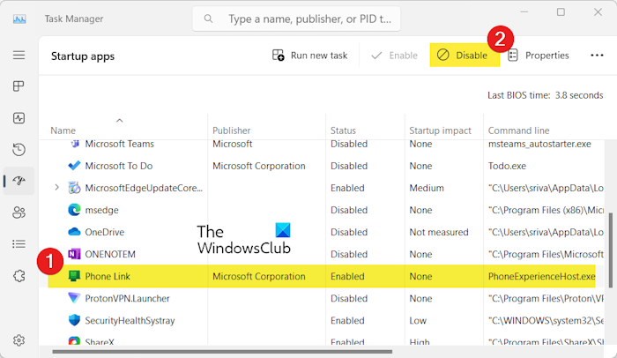Open Properties for the selected app
The image size is (617, 358).
(x=538, y=56)
